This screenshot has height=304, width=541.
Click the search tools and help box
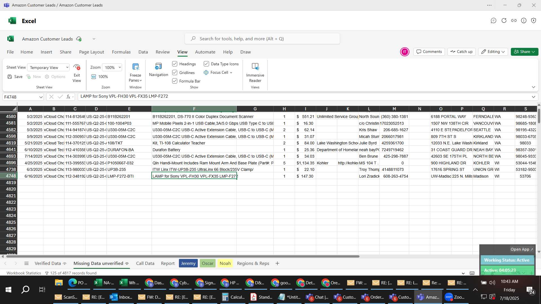[262, 39]
